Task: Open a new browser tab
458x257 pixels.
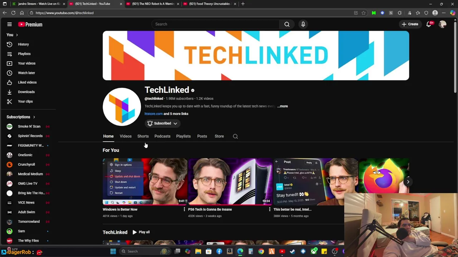Action: tap(243, 4)
